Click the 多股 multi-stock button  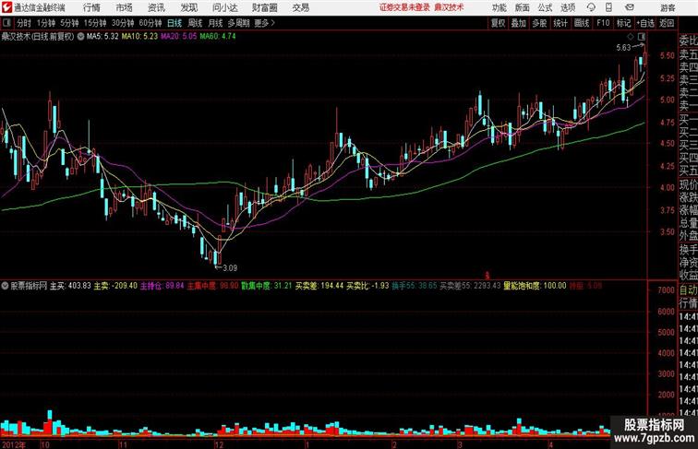coord(539,23)
